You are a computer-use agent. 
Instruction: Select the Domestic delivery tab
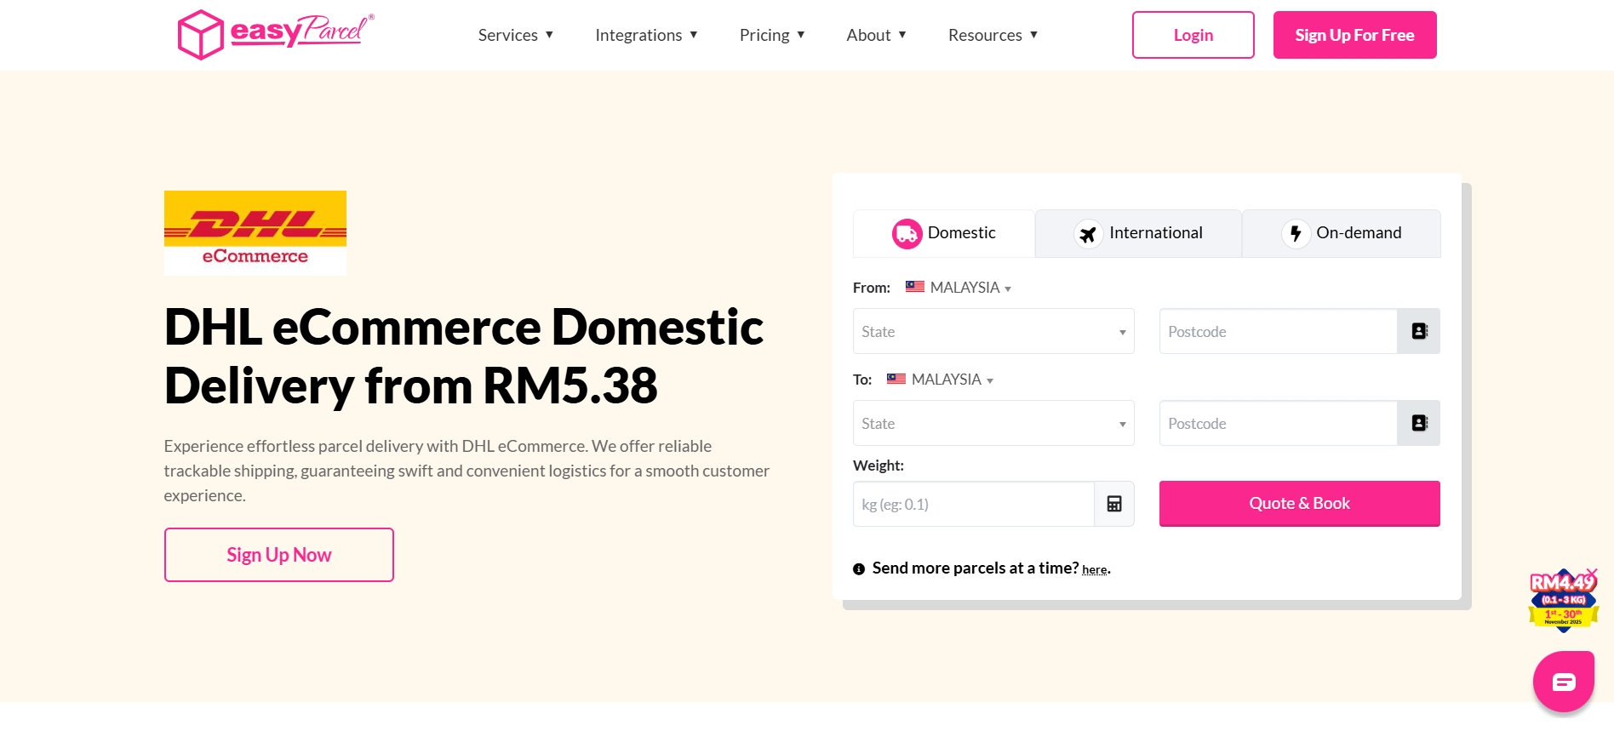[944, 233]
